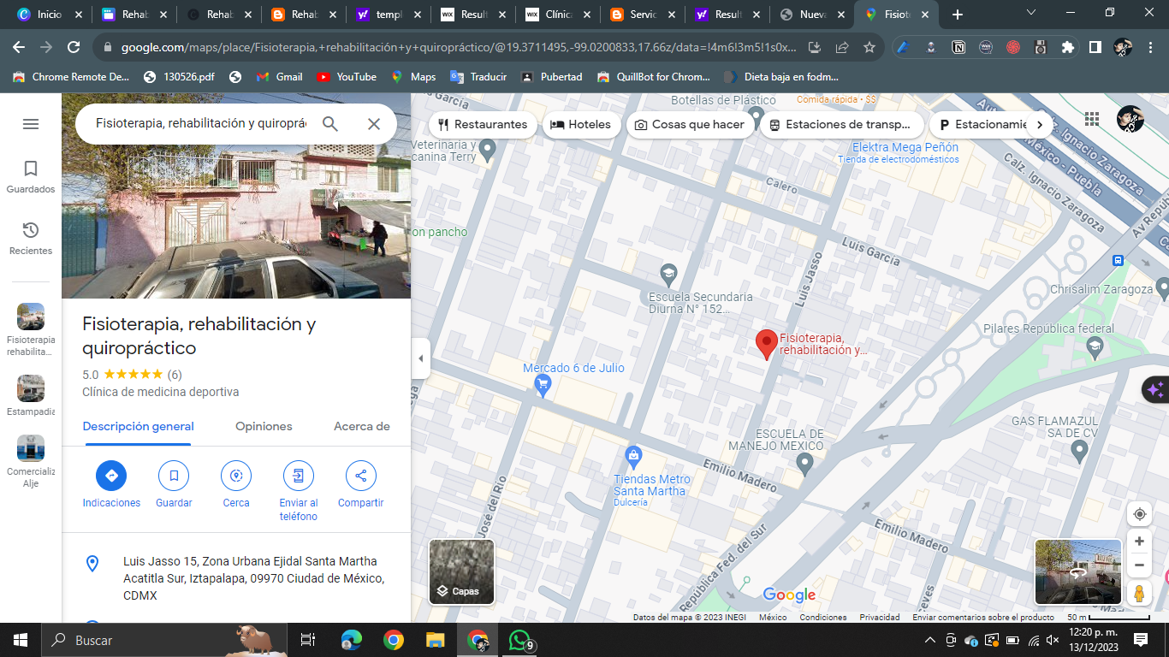The width and height of the screenshot is (1169, 657).
Task: Open the hamburger menu in Maps
Action: [31, 124]
